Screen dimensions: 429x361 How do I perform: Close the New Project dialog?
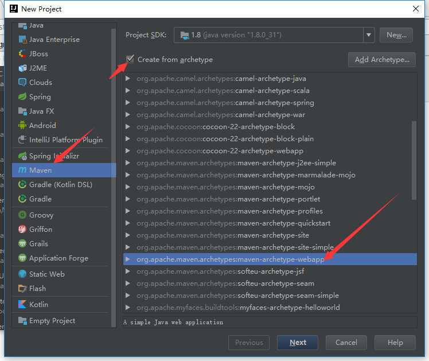pyautogui.click(x=416, y=9)
